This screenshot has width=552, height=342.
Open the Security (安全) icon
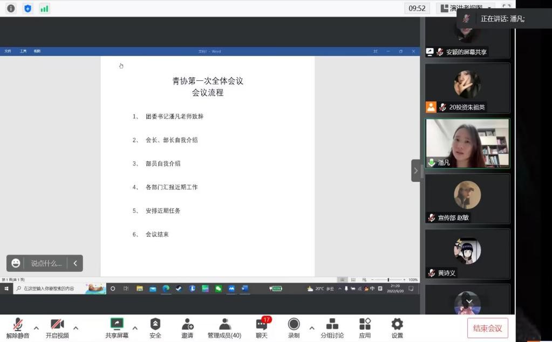coord(155,327)
